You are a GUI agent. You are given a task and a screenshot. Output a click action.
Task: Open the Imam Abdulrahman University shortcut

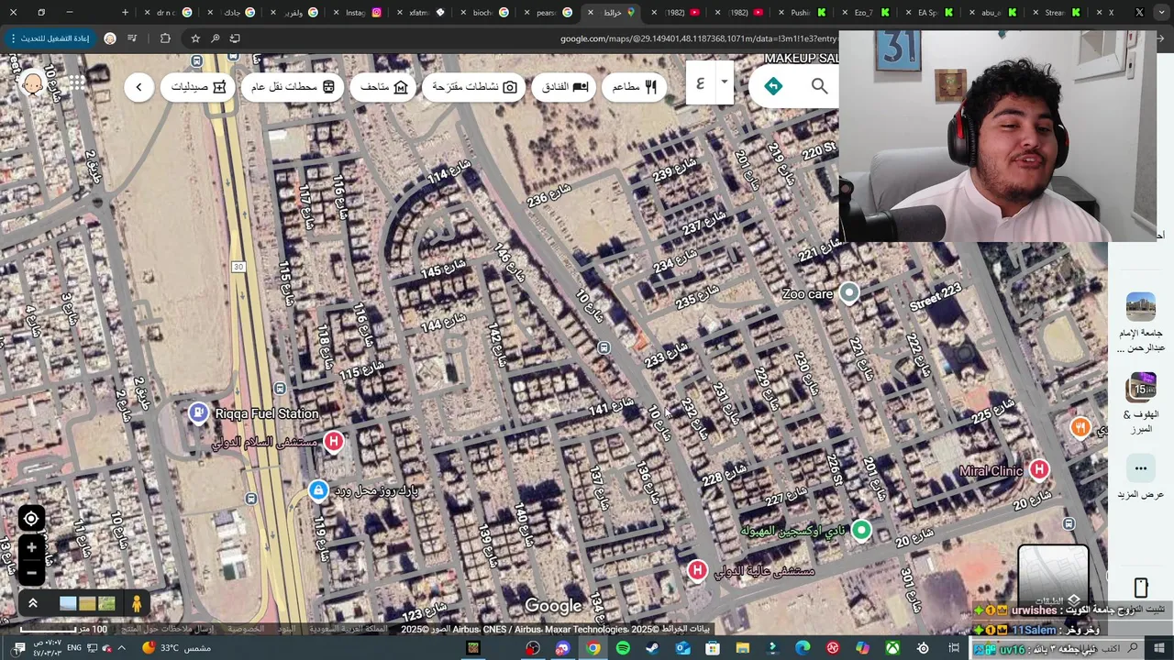tap(1141, 322)
